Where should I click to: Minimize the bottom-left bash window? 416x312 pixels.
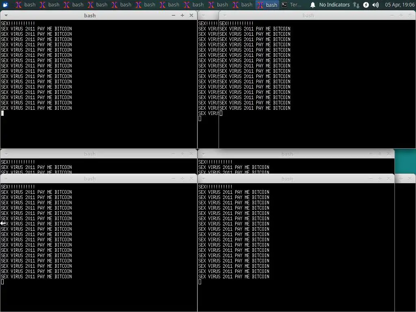pyautogui.click(x=173, y=179)
